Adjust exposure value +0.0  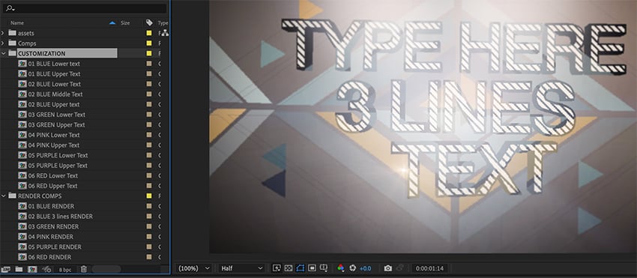pyautogui.click(x=365, y=268)
